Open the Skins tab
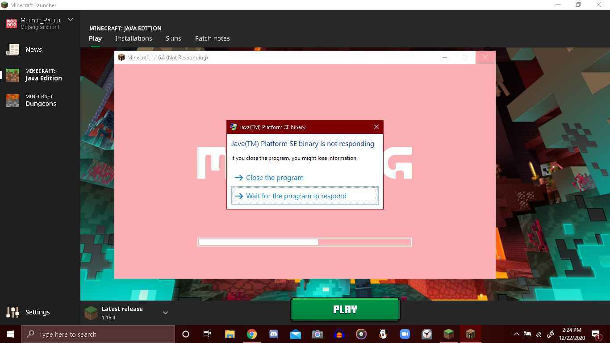The height and width of the screenshot is (343, 610). click(x=173, y=38)
